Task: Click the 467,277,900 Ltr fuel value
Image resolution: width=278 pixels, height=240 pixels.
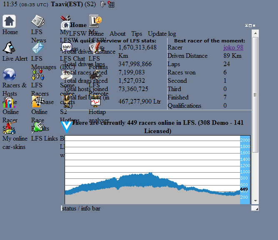Action: (140, 101)
